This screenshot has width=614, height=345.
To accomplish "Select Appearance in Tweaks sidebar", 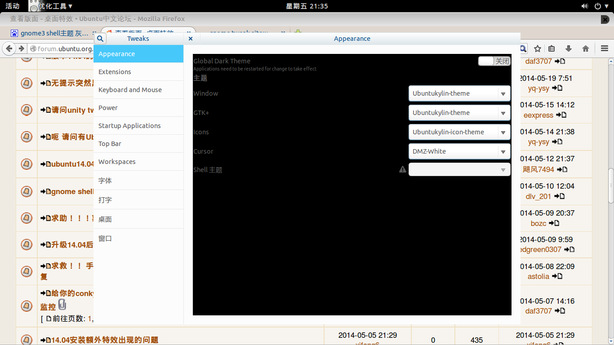I will [138, 54].
